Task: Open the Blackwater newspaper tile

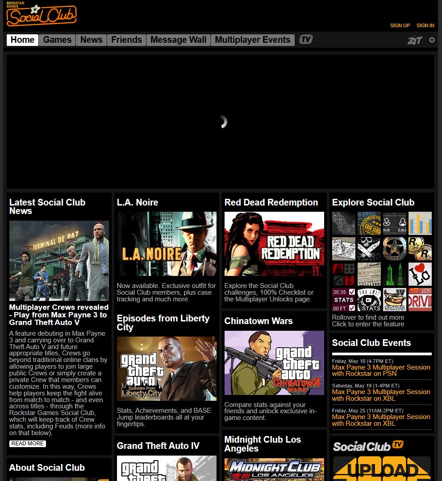Action: click(369, 274)
